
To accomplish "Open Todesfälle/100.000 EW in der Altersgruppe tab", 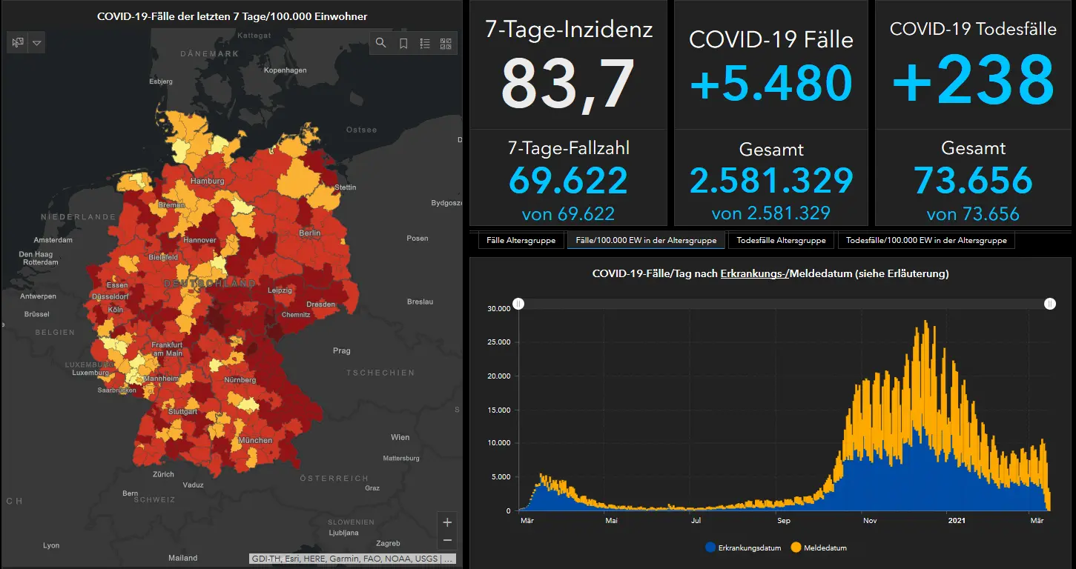I will click(x=925, y=241).
